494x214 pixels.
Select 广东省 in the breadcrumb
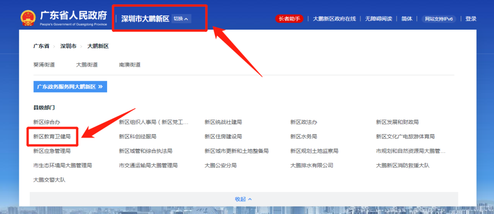coord(41,46)
